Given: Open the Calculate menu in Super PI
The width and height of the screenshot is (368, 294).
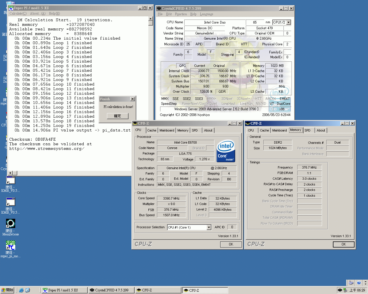Looking at the screenshot, I should point(17,13).
